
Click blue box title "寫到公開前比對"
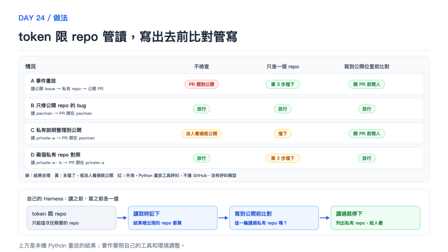click(253, 213)
